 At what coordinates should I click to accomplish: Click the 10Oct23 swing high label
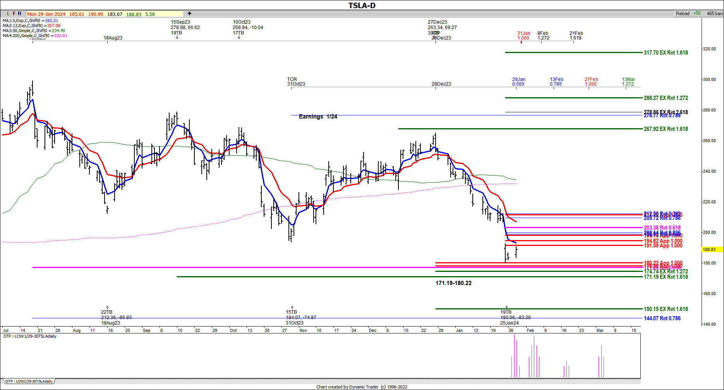coord(248,27)
